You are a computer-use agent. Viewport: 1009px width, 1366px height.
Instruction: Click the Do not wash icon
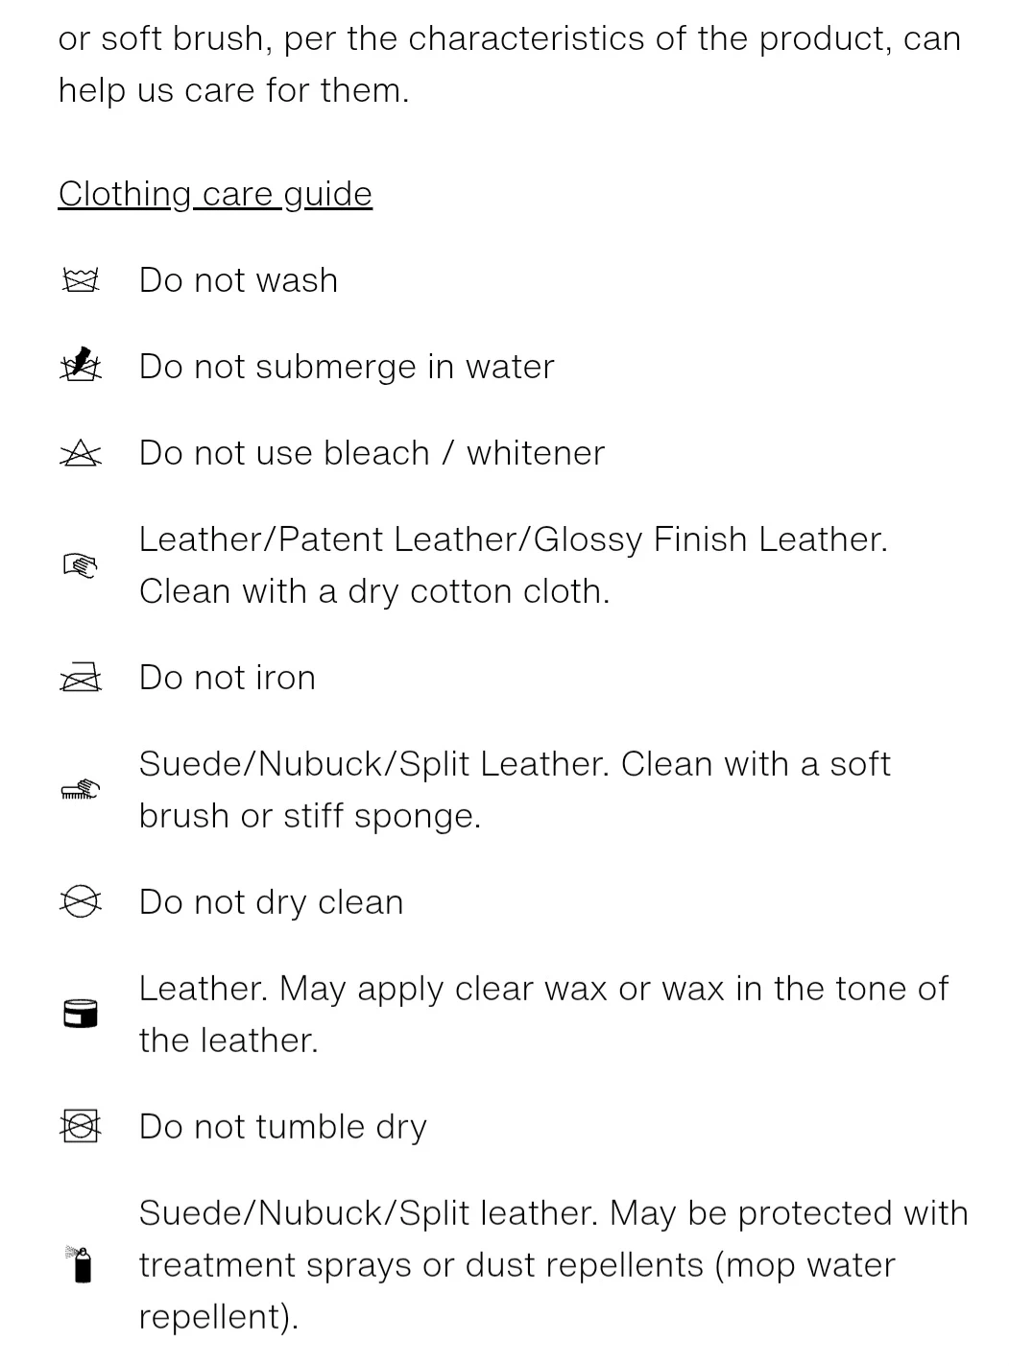[81, 280]
